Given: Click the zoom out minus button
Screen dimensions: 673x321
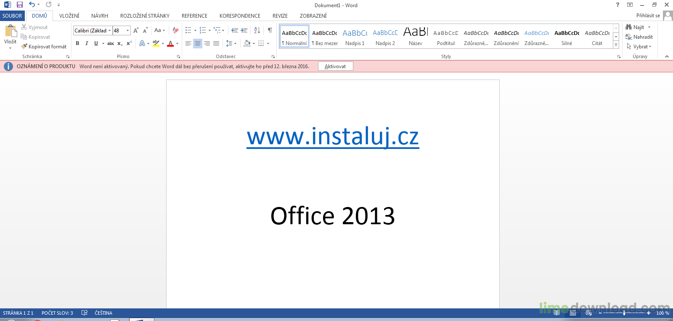Looking at the screenshot, I should (x=601, y=313).
